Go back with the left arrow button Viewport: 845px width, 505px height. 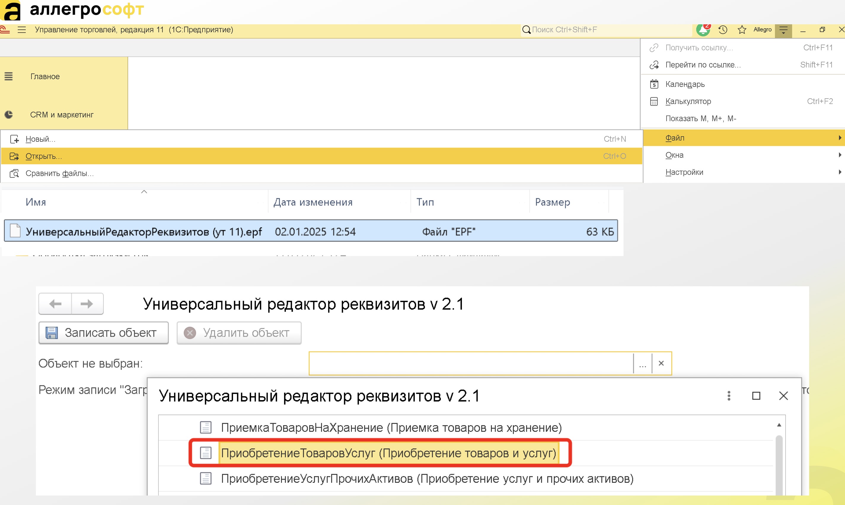coord(55,303)
